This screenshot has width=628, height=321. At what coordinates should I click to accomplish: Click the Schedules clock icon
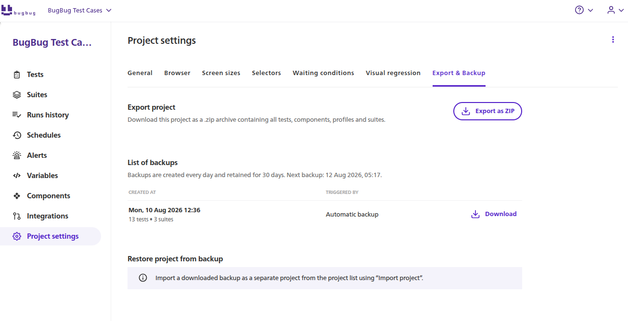17,135
